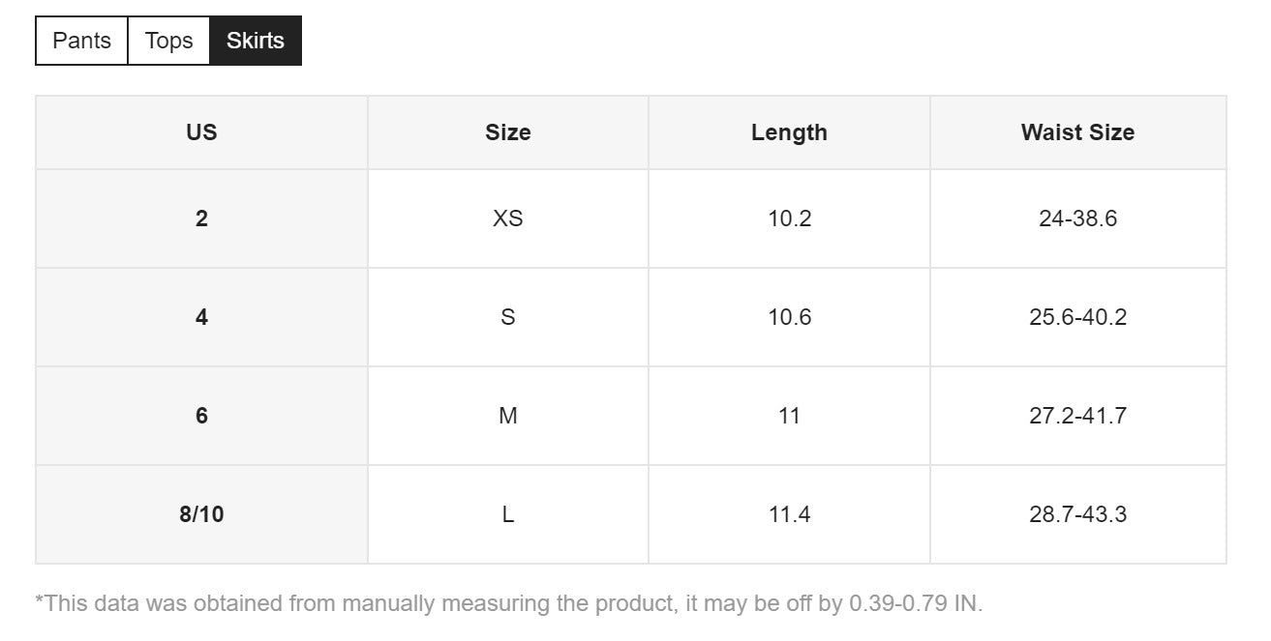The height and width of the screenshot is (641, 1271).
Task: Select the 27.2-41.7 waist size cell
Action: click(x=1077, y=416)
